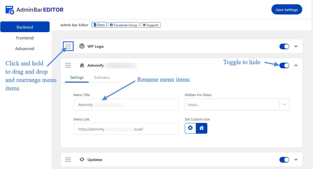Click the remove icon in Set Custom Icon

190,128
